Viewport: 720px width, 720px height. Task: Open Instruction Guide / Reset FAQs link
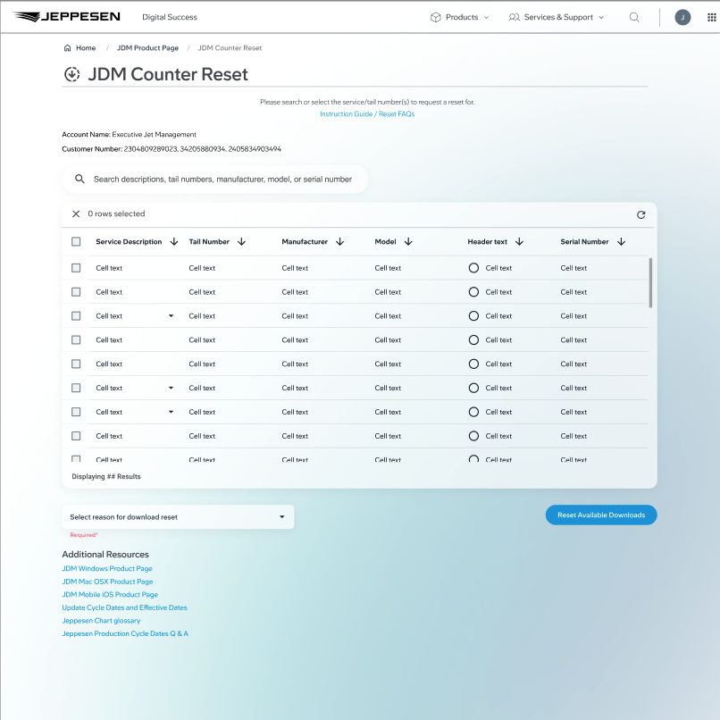pyautogui.click(x=367, y=113)
